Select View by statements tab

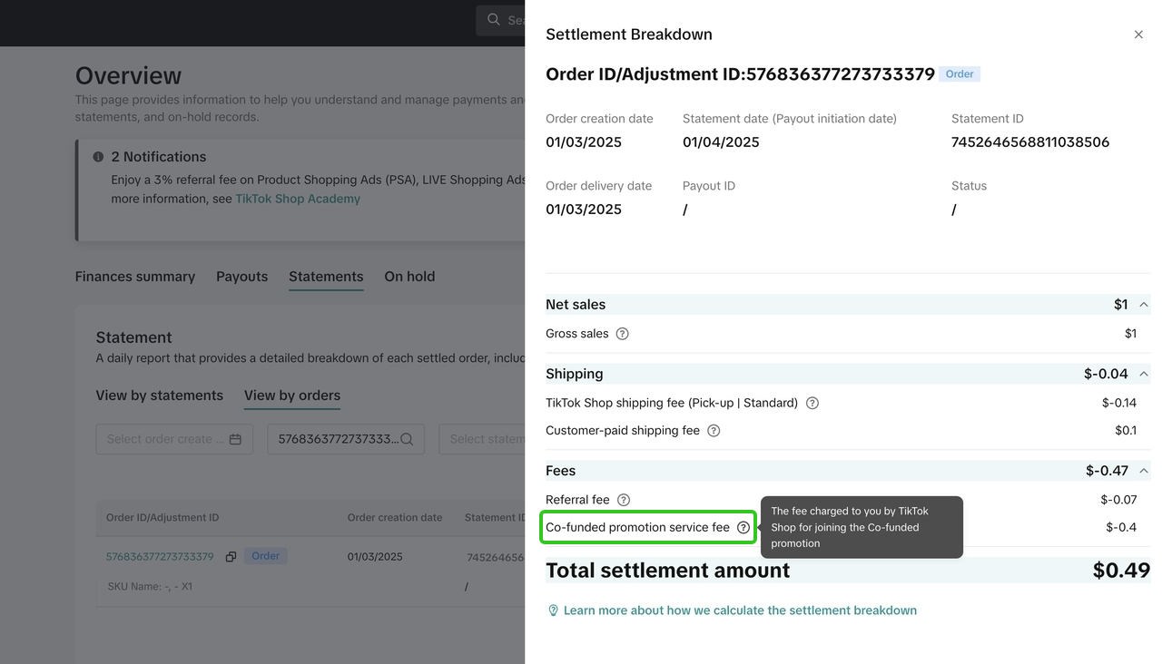pos(160,395)
